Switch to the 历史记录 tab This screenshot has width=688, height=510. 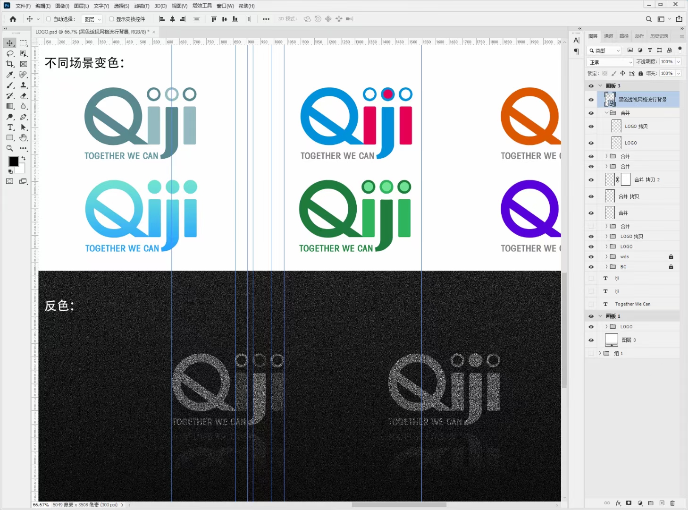point(659,36)
